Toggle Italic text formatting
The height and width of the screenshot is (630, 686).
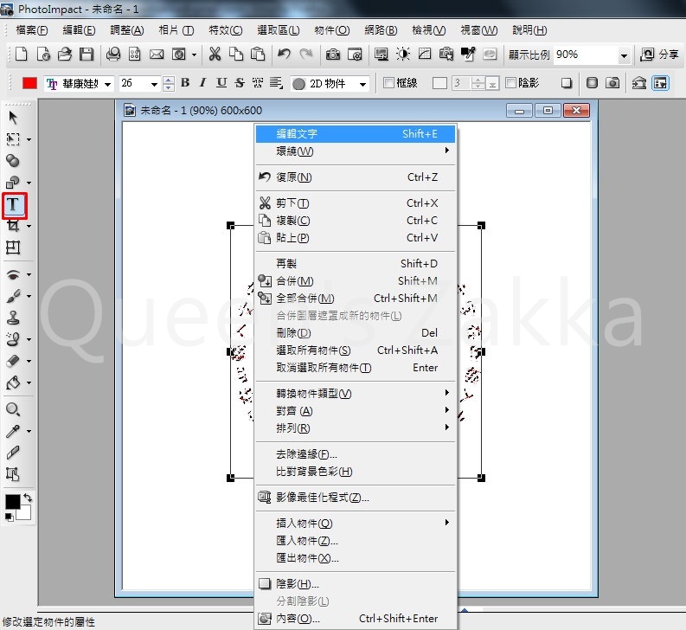pyautogui.click(x=202, y=82)
